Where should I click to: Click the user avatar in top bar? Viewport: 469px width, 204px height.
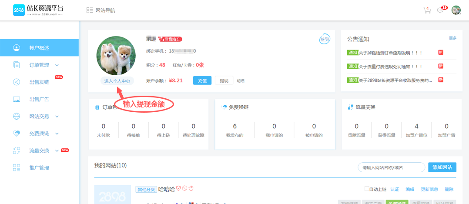(456, 10)
